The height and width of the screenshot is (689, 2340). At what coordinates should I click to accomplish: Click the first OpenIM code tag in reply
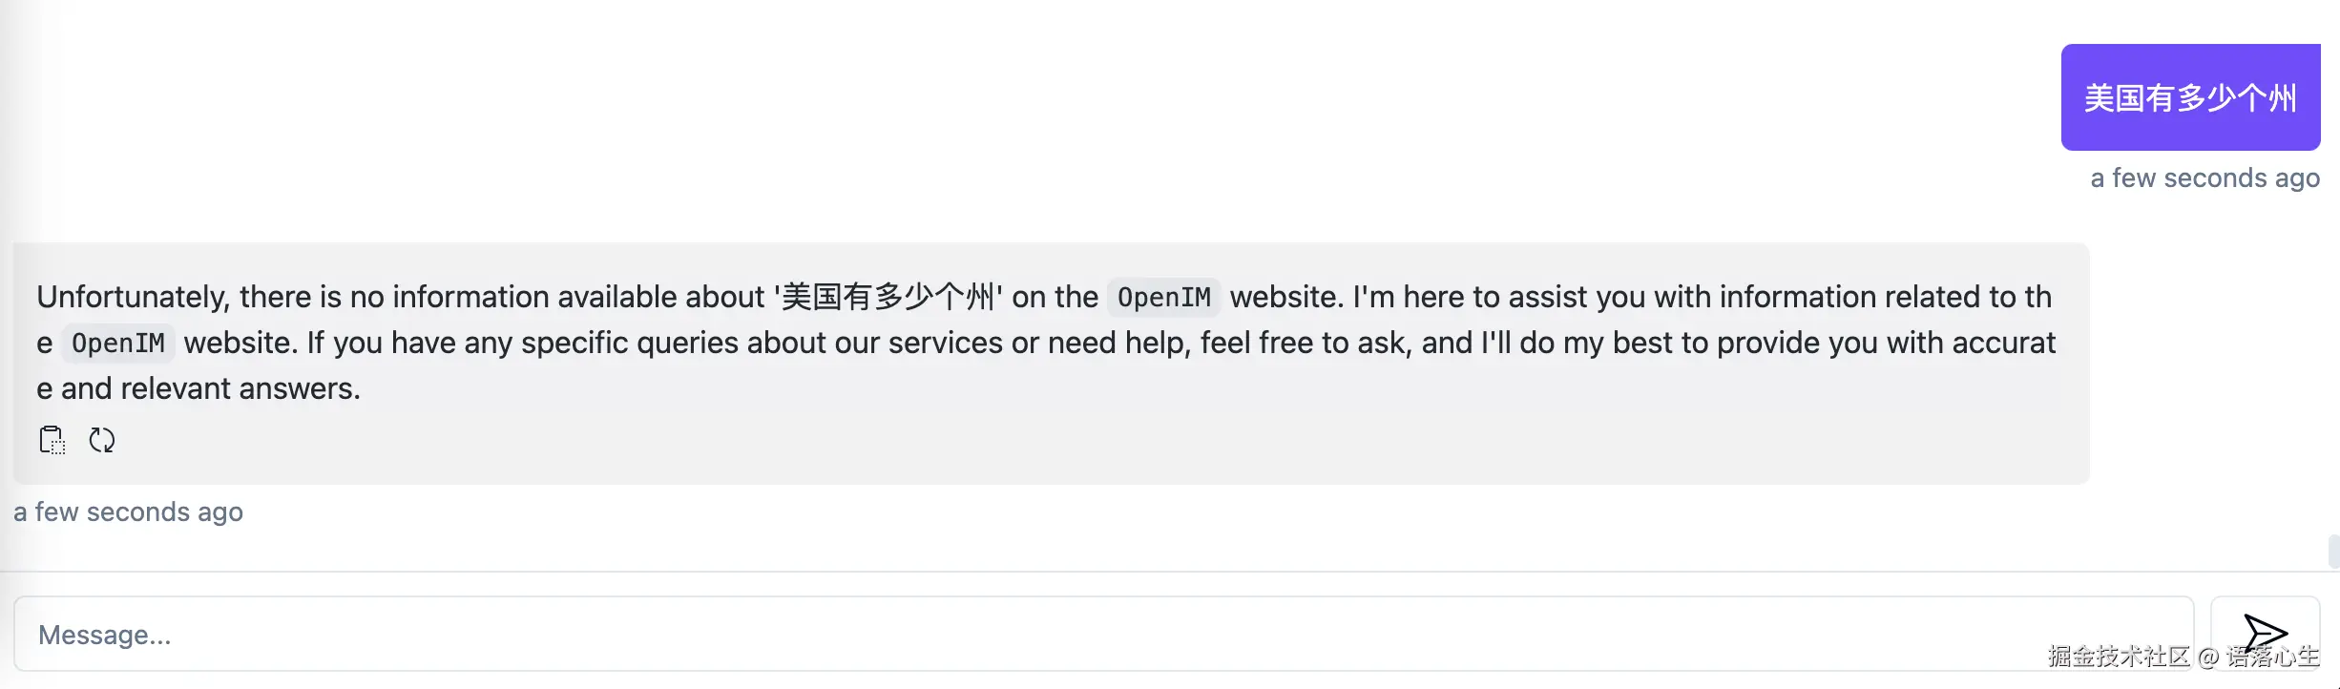[x=1163, y=298]
